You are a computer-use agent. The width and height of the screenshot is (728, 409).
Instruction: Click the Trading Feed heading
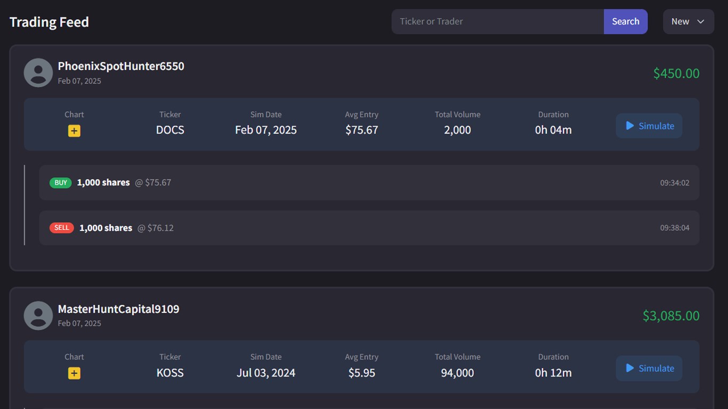[49, 22]
